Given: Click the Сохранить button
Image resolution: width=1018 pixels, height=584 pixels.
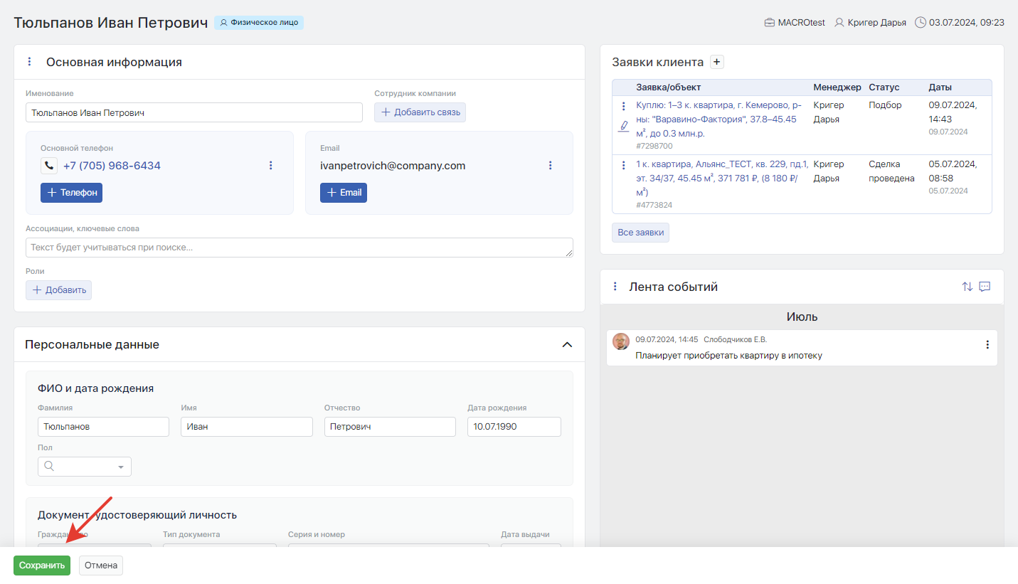Looking at the screenshot, I should click(42, 566).
